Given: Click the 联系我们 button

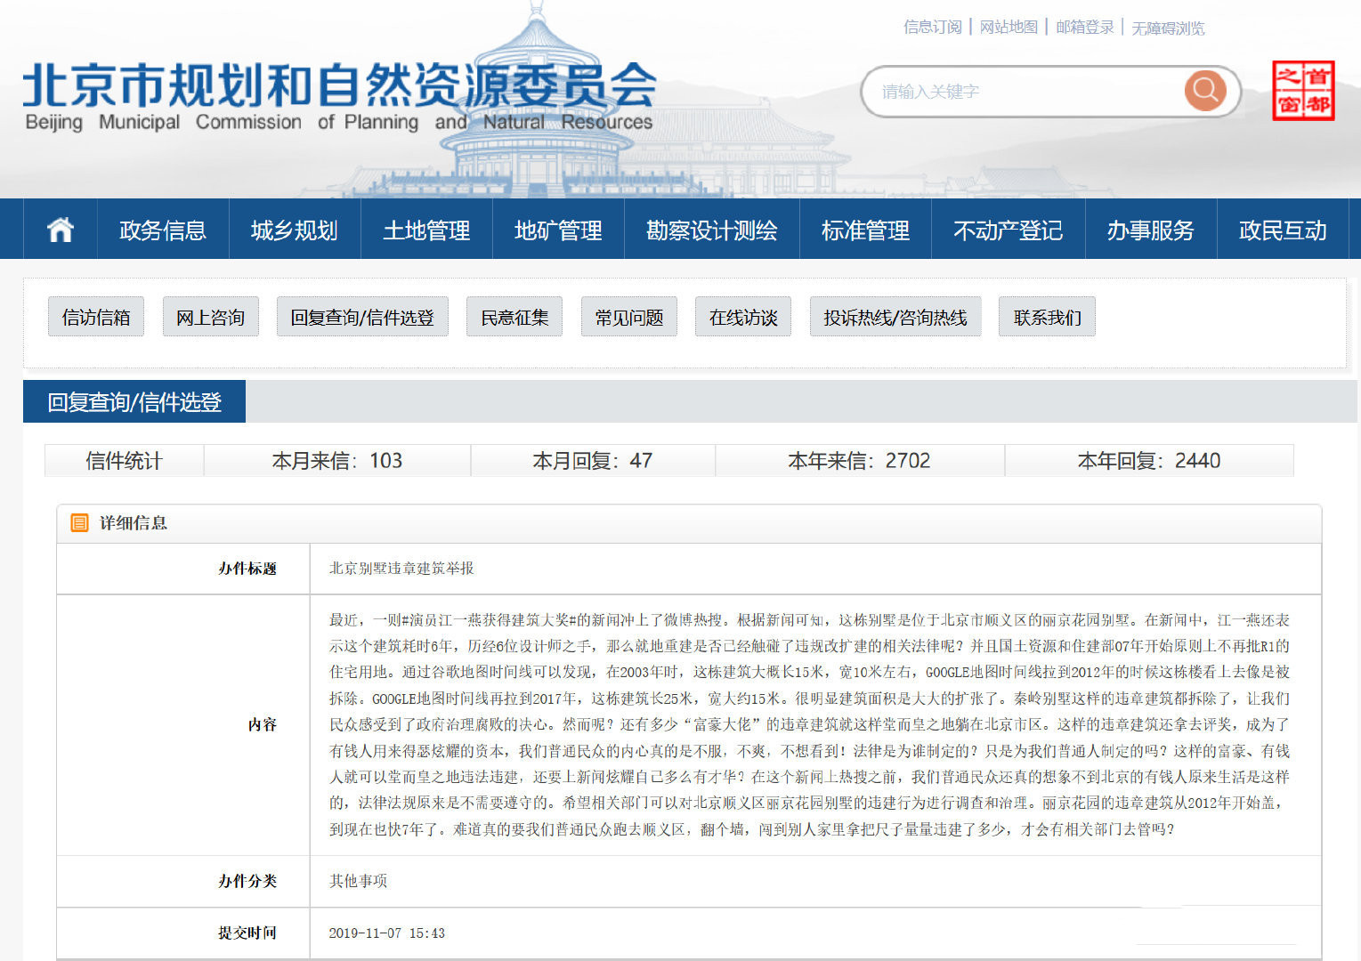Looking at the screenshot, I should pos(1047,318).
